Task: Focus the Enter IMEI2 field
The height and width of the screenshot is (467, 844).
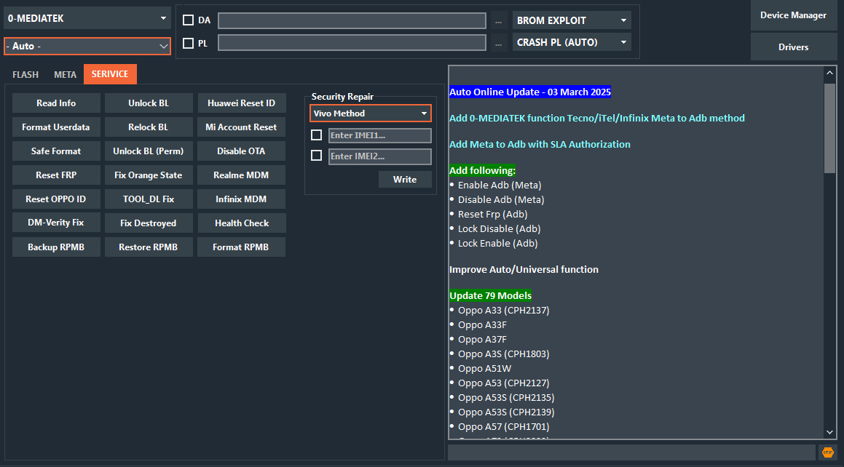Action: click(x=380, y=156)
